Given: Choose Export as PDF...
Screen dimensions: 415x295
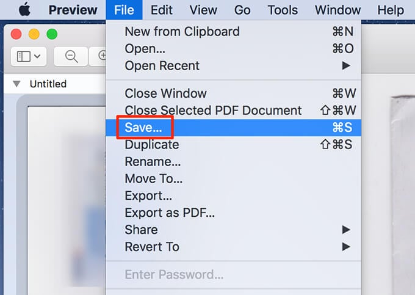Looking at the screenshot, I should click(233, 213).
